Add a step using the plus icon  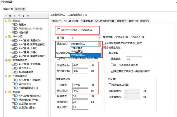coord(28,16)
